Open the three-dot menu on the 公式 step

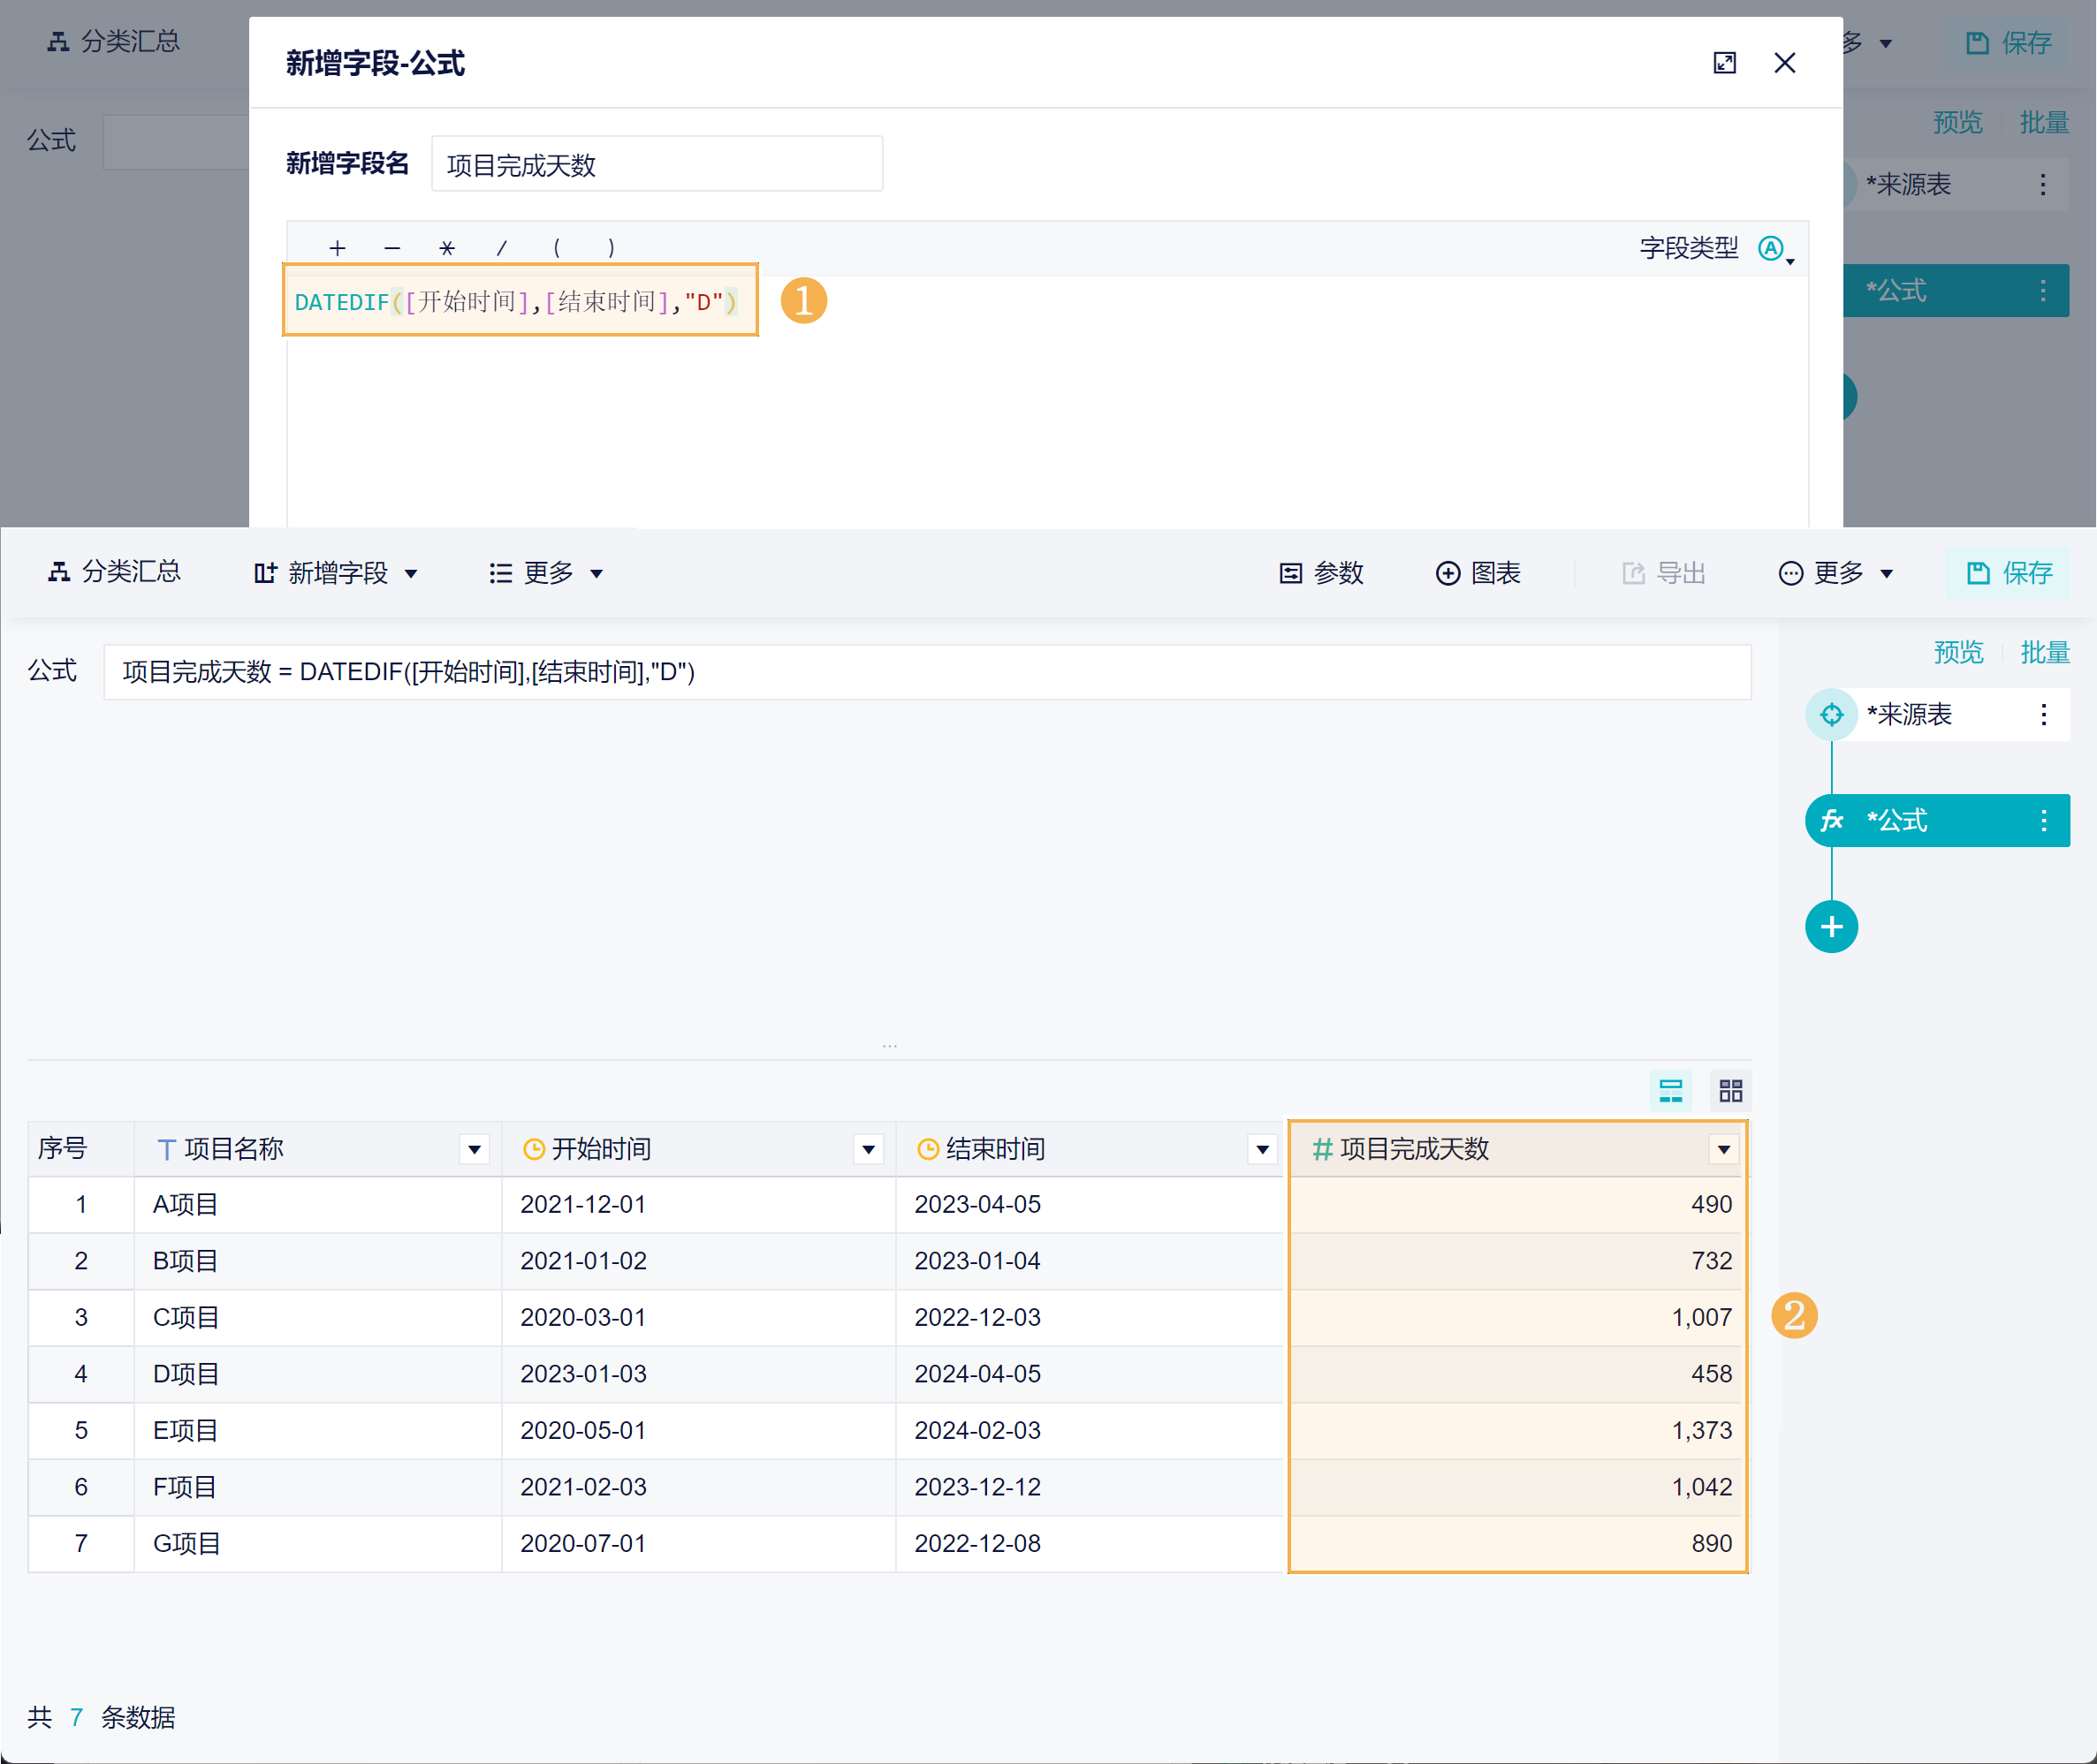[x=2043, y=821]
